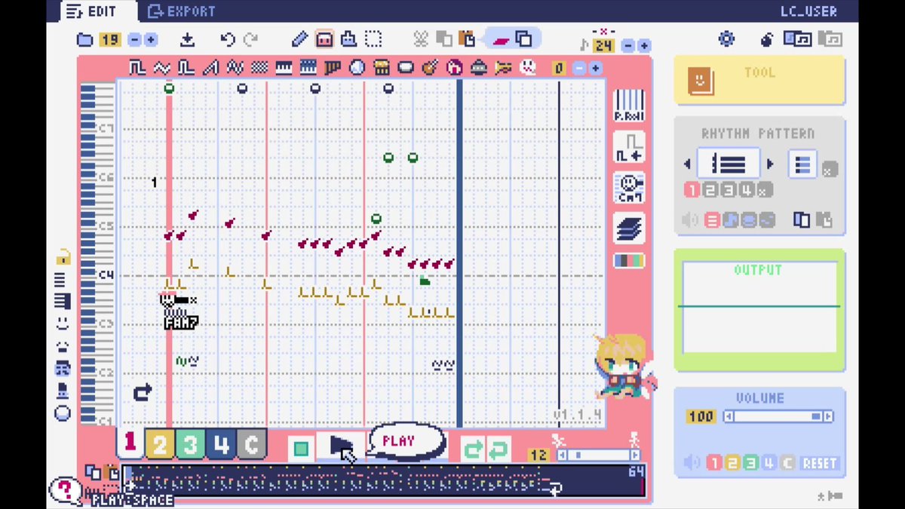Select the white piano keyboard instrument

284,68
